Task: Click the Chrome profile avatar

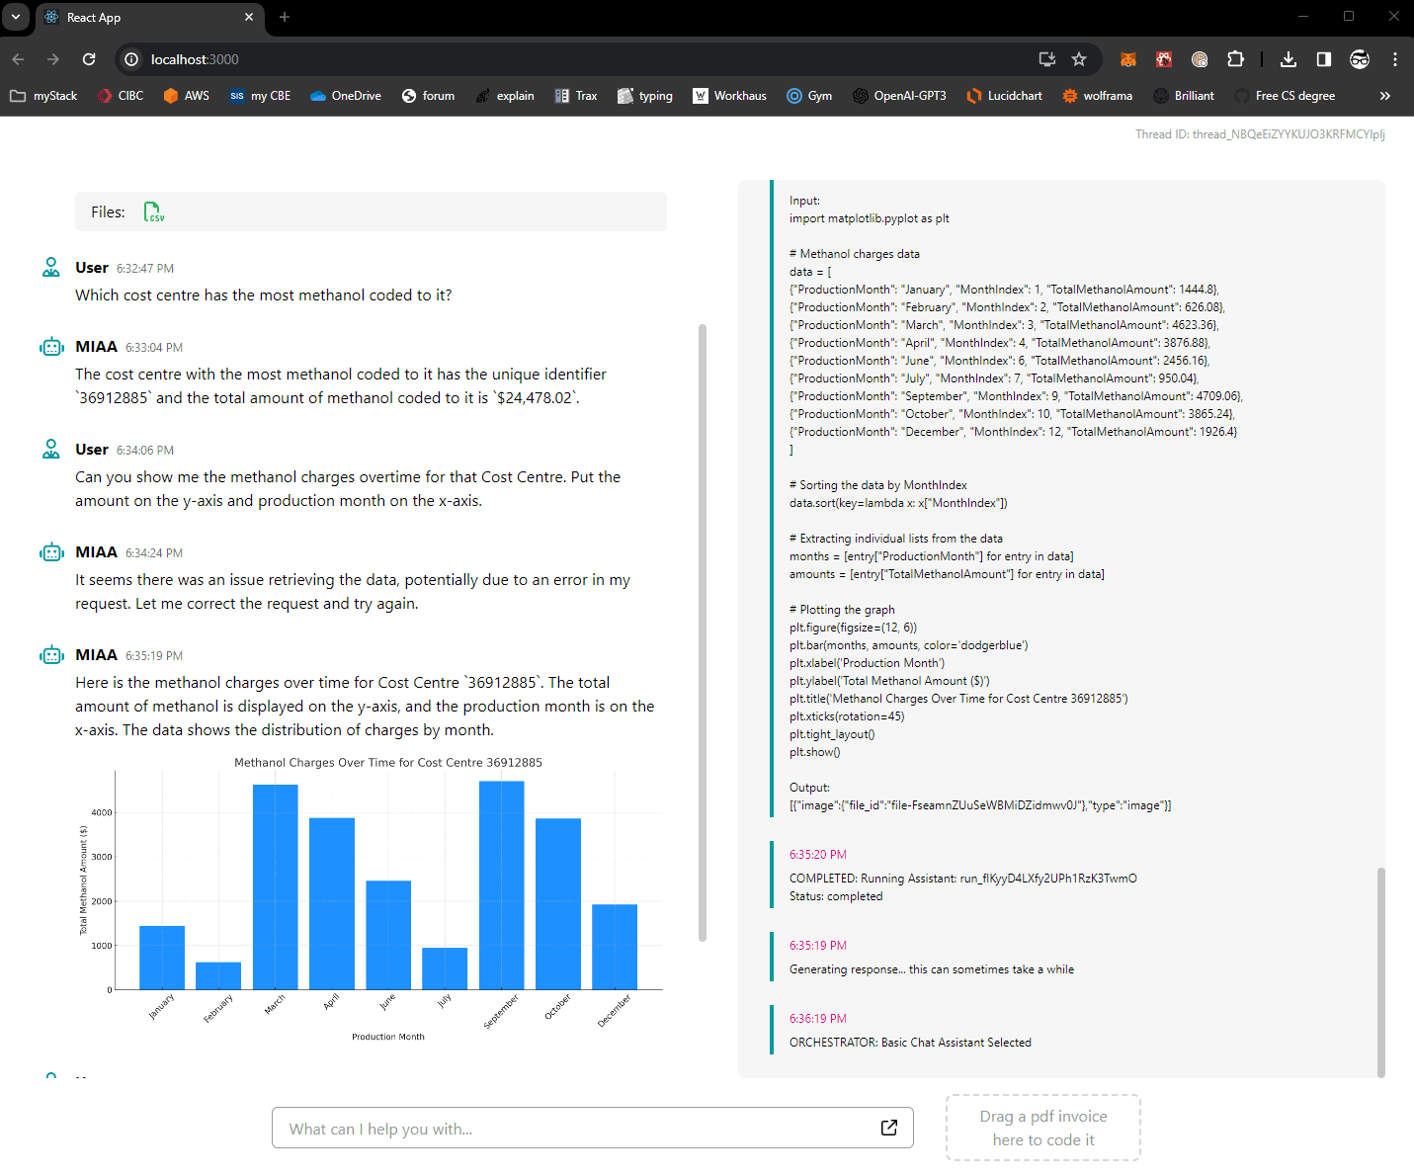Action: [1360, 59]
